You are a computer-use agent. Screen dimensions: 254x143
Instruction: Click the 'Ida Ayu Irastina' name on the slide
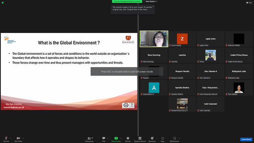[x=14, y=104]
